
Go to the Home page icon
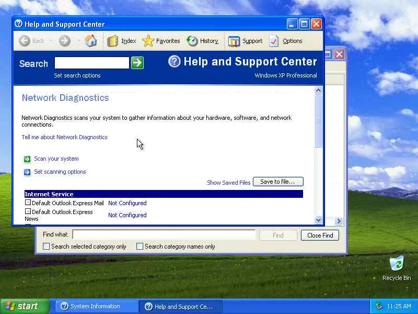(x=91, y=41)
